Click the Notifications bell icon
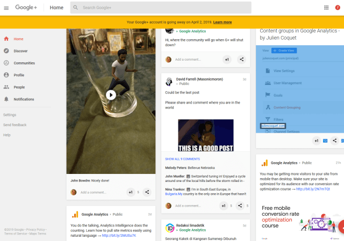The height and width of the screenshot is (241, 344). click(x=6, y=99)
